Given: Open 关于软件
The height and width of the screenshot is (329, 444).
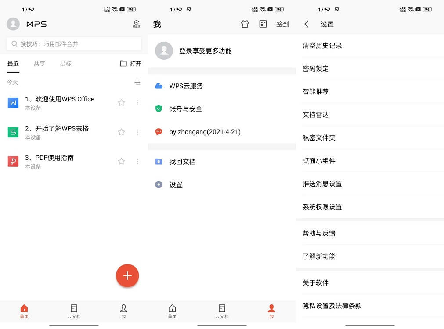Looking at the screenshot, I should 370,283.
